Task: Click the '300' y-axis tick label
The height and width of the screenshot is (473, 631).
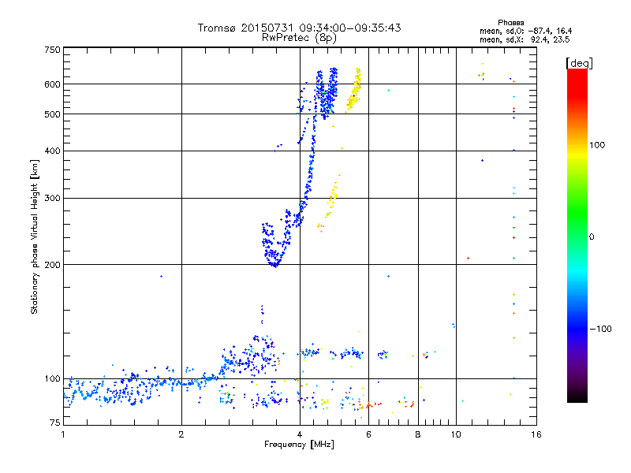Action: pyautogui.click(x=52, y=198)
